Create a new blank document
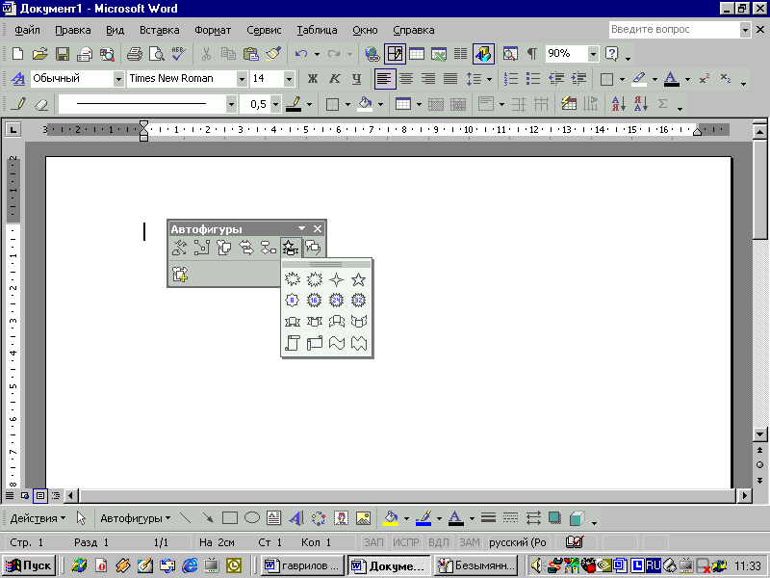The width and height of the screenshot is (770, 578). coord(17,54)
